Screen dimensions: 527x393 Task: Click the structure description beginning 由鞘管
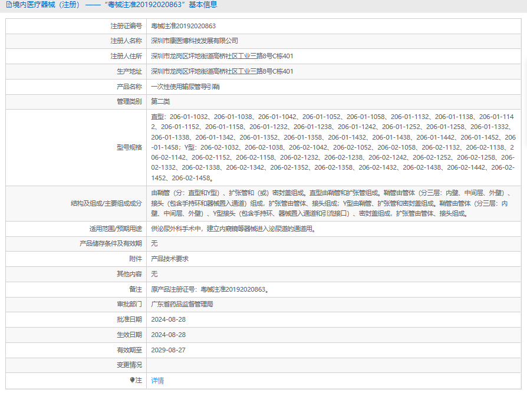331,203
